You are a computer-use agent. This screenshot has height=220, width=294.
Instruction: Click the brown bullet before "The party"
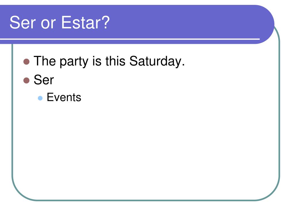26,62
